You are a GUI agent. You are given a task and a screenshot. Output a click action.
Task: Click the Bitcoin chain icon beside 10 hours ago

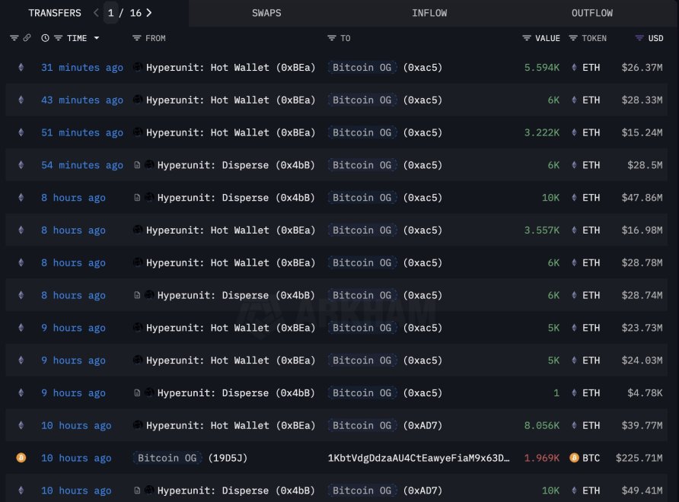point(21,458)
